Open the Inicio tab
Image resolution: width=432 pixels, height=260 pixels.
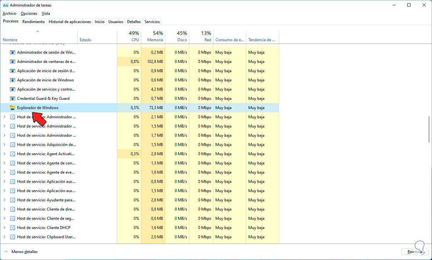point(99,22)
